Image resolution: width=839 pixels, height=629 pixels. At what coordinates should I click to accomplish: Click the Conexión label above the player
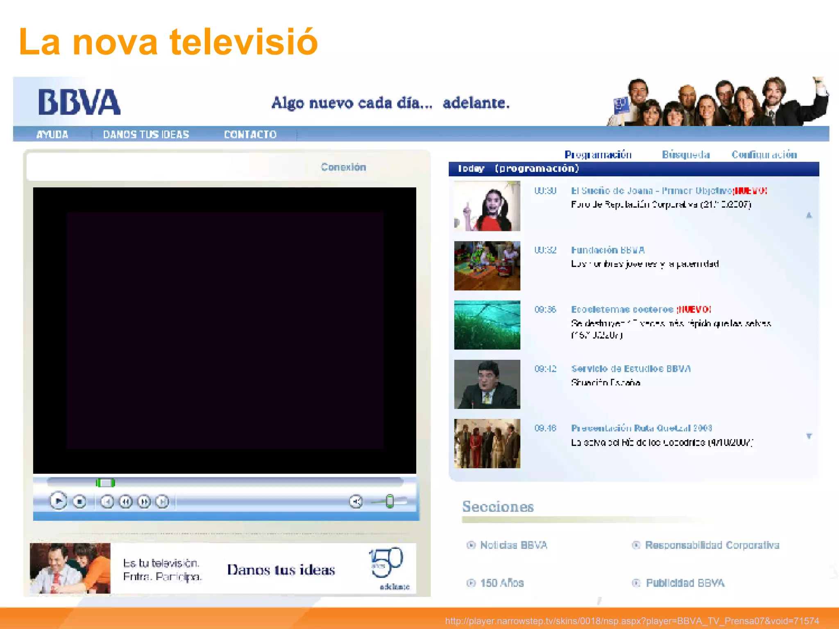tap(343, 167)
